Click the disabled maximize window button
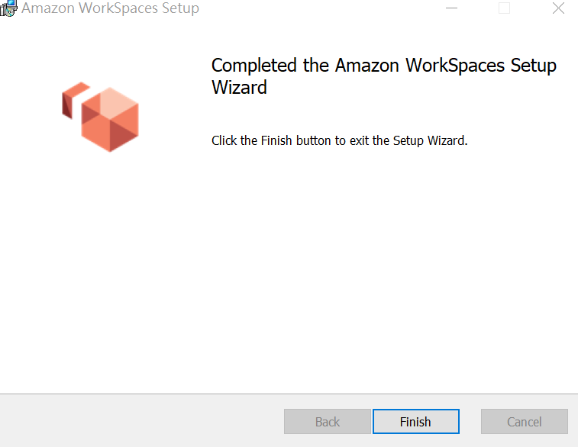 tap(504, 9)
